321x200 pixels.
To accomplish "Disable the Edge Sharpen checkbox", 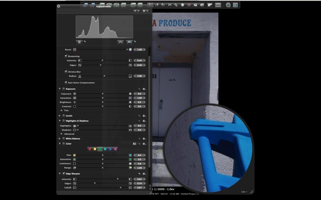I will [x=64, y=173].
